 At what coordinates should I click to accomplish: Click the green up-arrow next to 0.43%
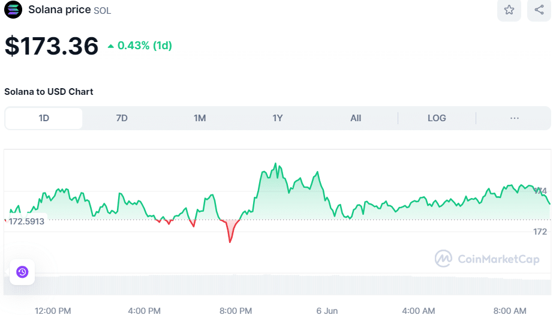[110, 46]
